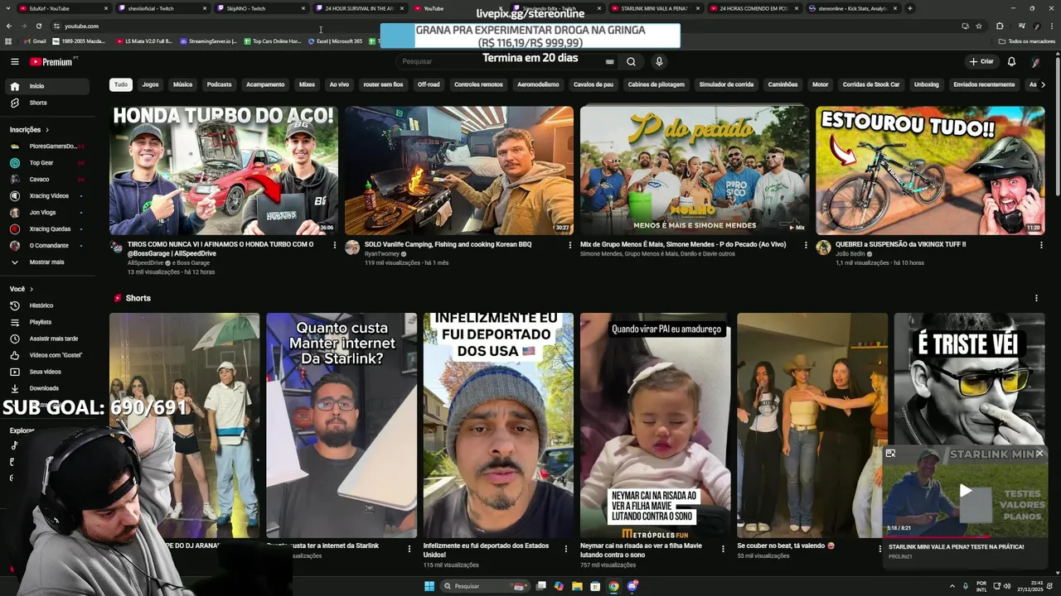1061x596 pixels.
Task: Open a new Chrome tab
Action: click(910, 8)
